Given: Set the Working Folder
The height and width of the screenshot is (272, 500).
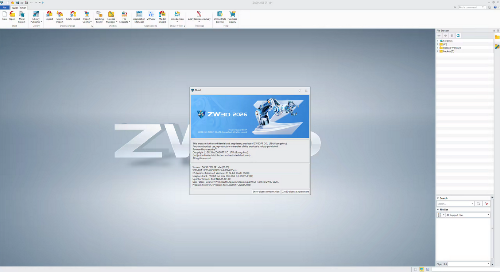Looking at the screenshot, I should [x=99, y=17].
